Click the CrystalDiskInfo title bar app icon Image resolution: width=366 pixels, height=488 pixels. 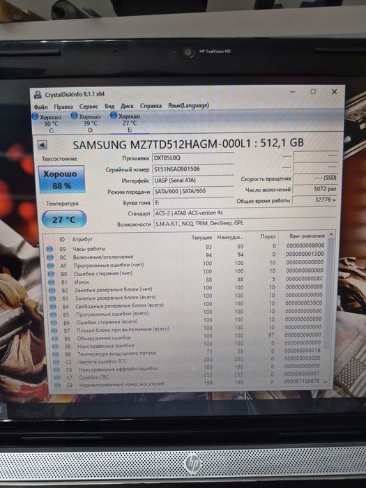tap(38, 94)
